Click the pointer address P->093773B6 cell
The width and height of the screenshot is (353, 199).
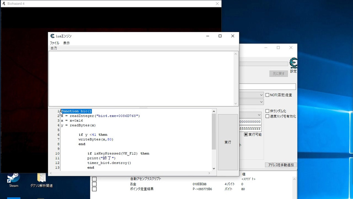pyautogui.click(x=202, y=189)
